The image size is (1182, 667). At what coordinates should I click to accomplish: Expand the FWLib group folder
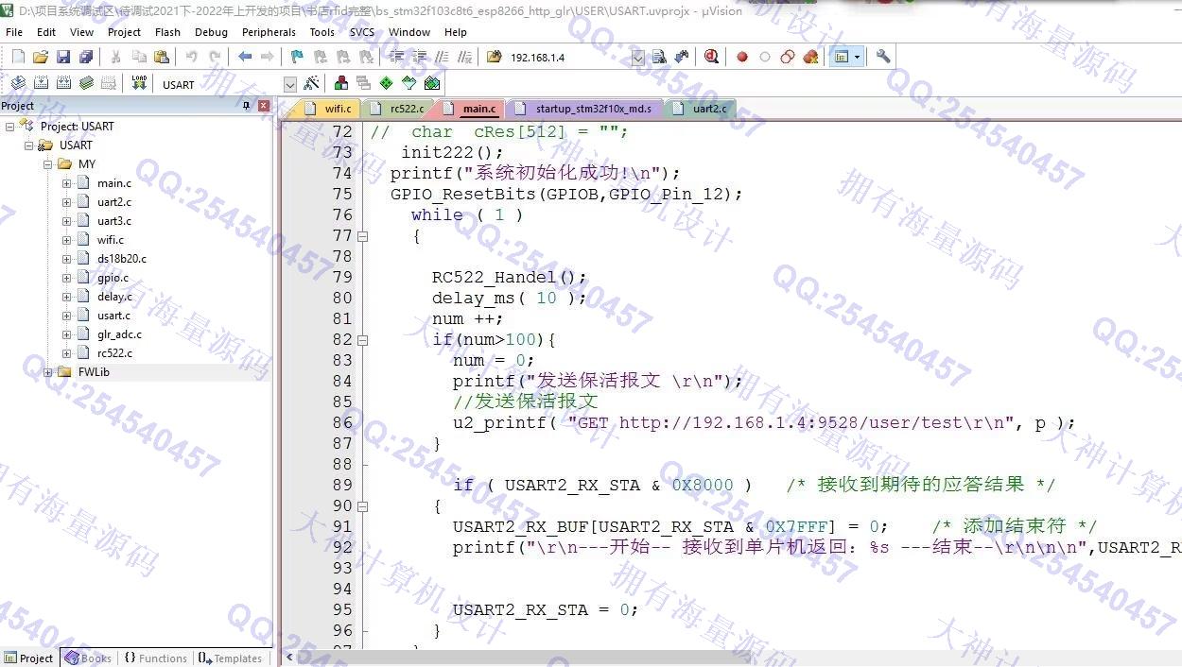click(x=47, y=372)
